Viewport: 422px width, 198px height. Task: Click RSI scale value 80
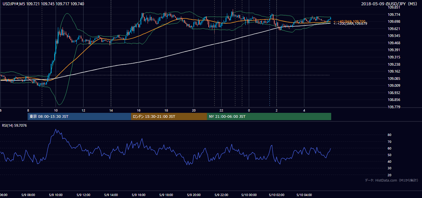pyautogui.click(x=390, y=135)
